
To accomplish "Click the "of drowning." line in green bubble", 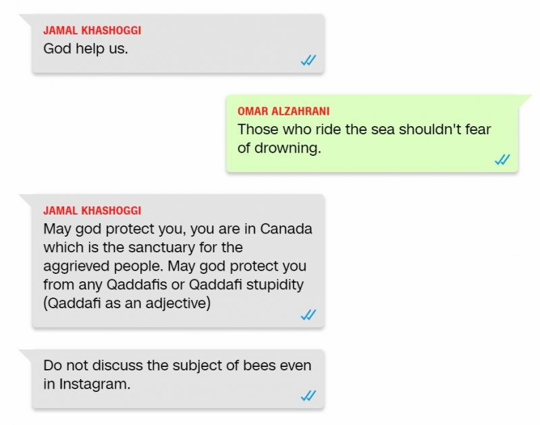I will (279, 148).
